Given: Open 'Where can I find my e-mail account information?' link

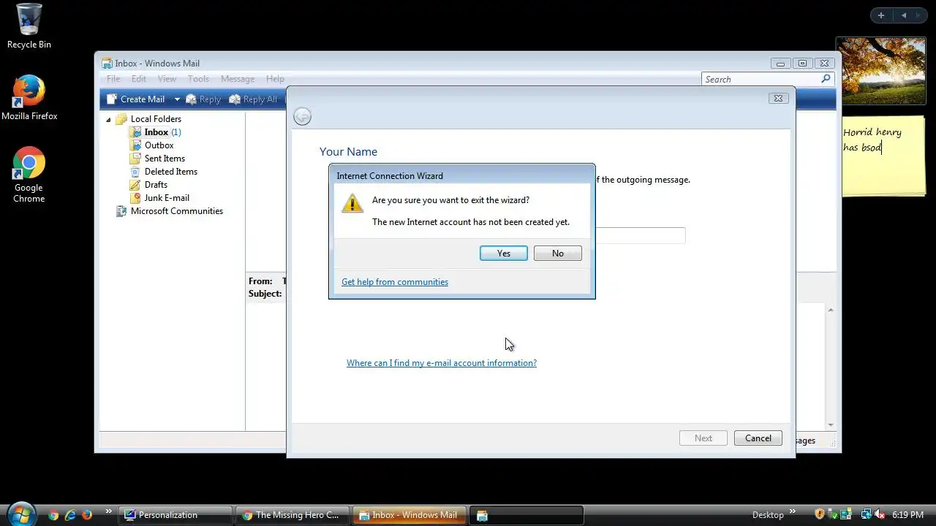Looking at the screenshot, I should pos(442,363).
